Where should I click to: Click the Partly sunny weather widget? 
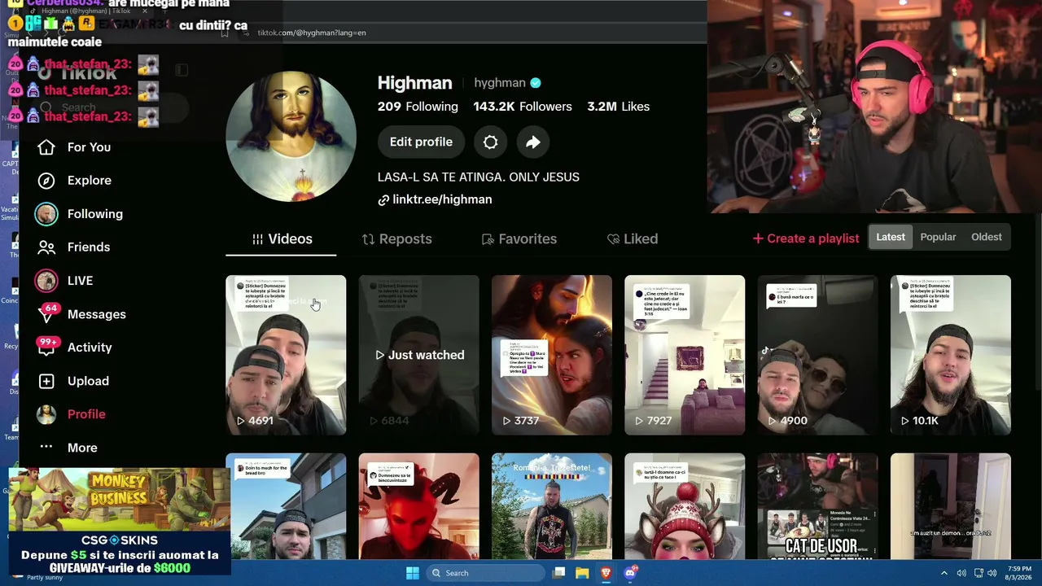click(45, 577)
